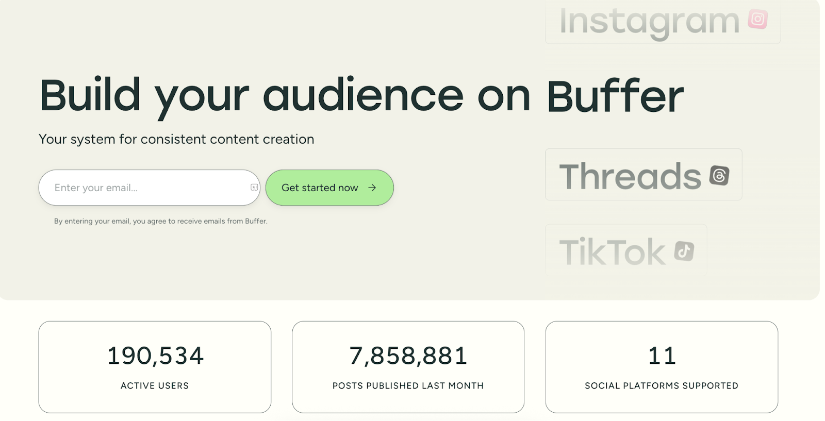Select the Instagram platform card
825x421 pixels.
[663, 22]
